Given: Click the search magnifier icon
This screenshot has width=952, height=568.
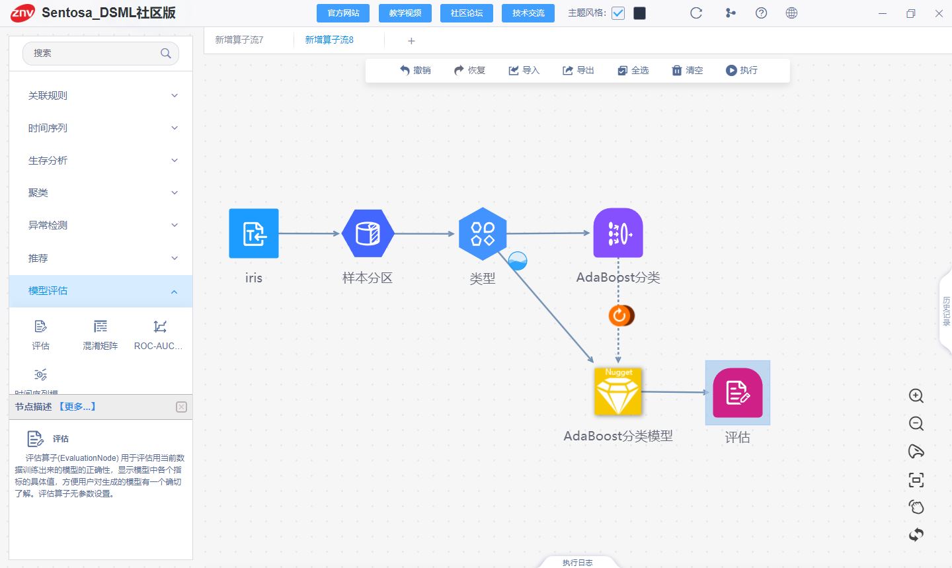Looking at the screenshot, I should tap(166, 54).
